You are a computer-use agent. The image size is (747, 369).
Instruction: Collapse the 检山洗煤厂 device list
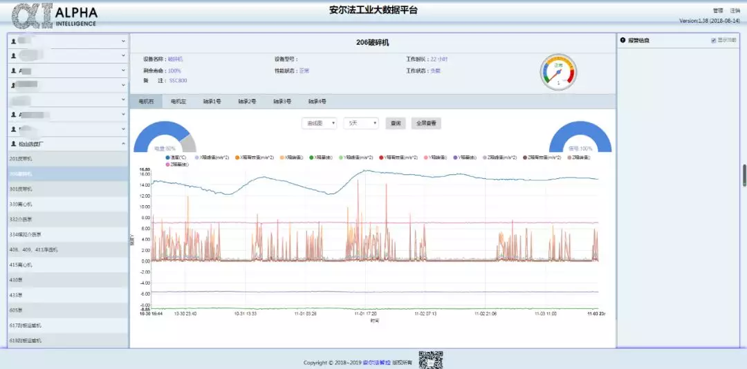click(x=123, y=144)
